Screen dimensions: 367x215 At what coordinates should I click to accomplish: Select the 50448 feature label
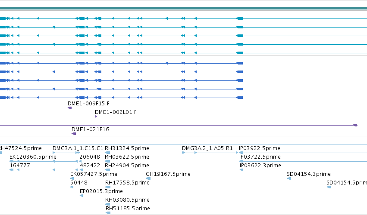click(x=79, y=183)
